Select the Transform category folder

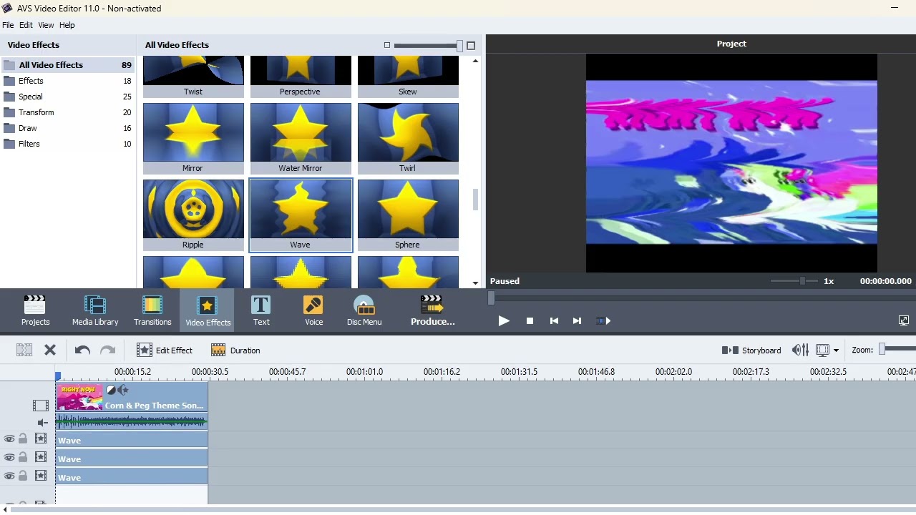[67, 112]
